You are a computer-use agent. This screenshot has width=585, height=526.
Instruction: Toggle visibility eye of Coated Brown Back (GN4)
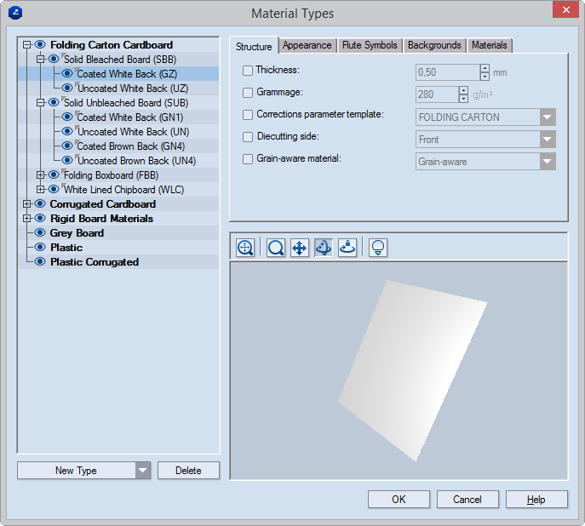pos(67,146)
